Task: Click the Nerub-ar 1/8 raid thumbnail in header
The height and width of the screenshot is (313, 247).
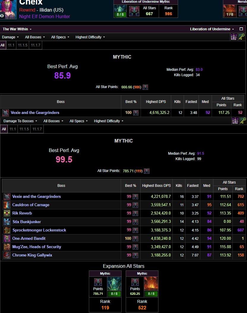Action: click(x=230, y=11)
